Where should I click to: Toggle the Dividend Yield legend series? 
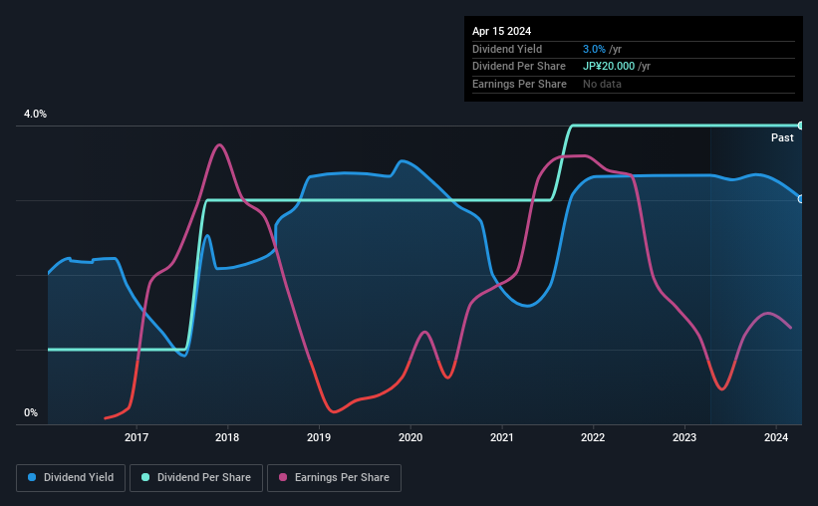(x=71, y=478)
